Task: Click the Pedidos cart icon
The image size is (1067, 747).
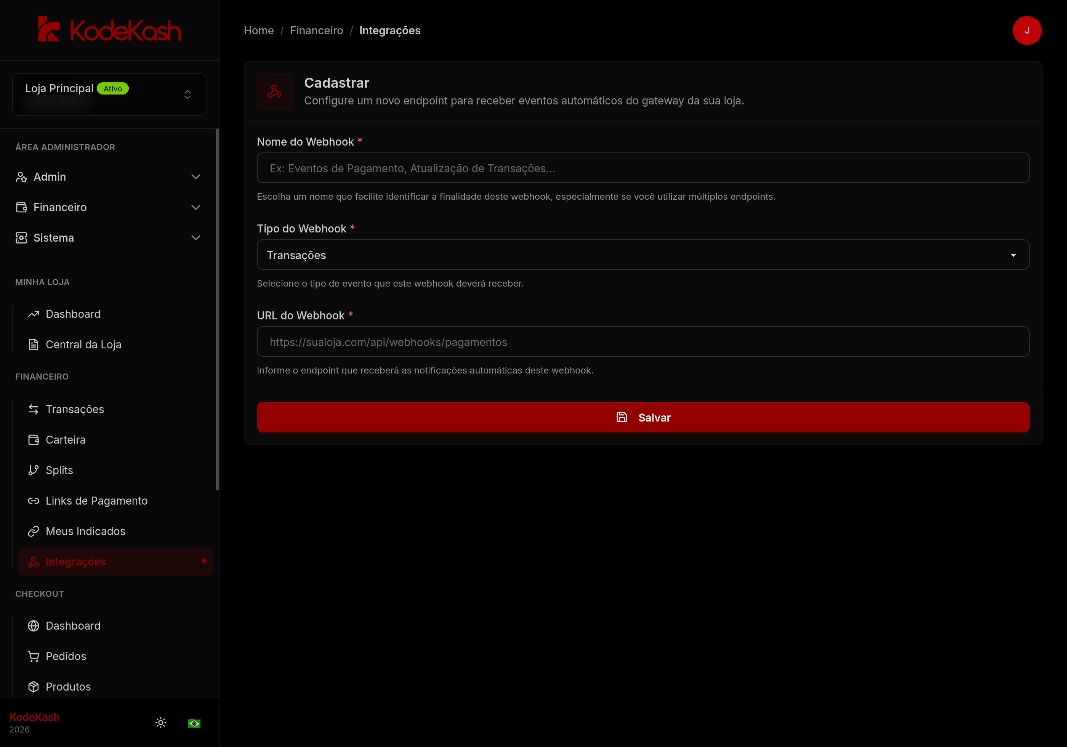Action: click(34, 656)
